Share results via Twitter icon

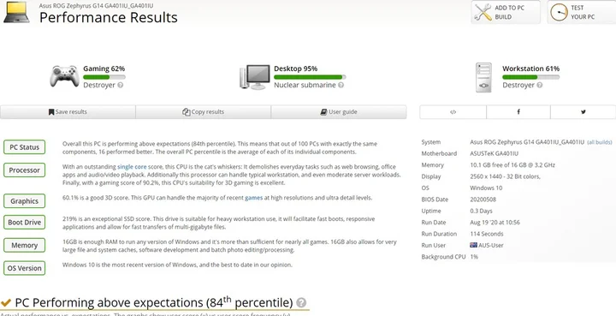tap(583, 112)
